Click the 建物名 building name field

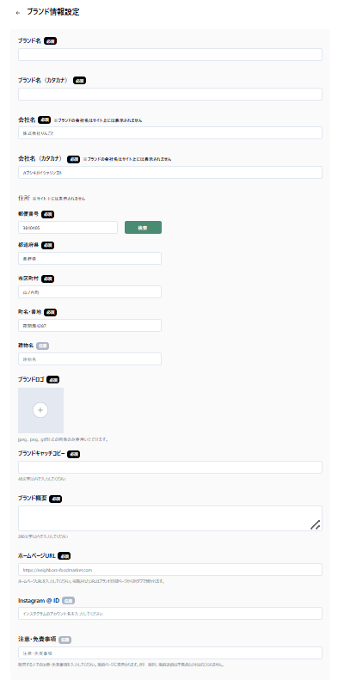coord(89,358)
